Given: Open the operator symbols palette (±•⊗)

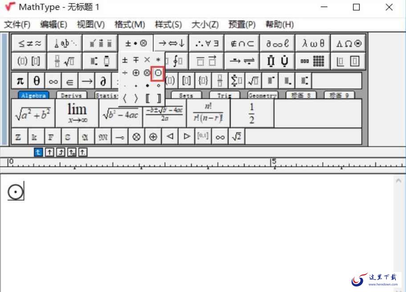Looking at the screenshot, I should tap(136, 43).
